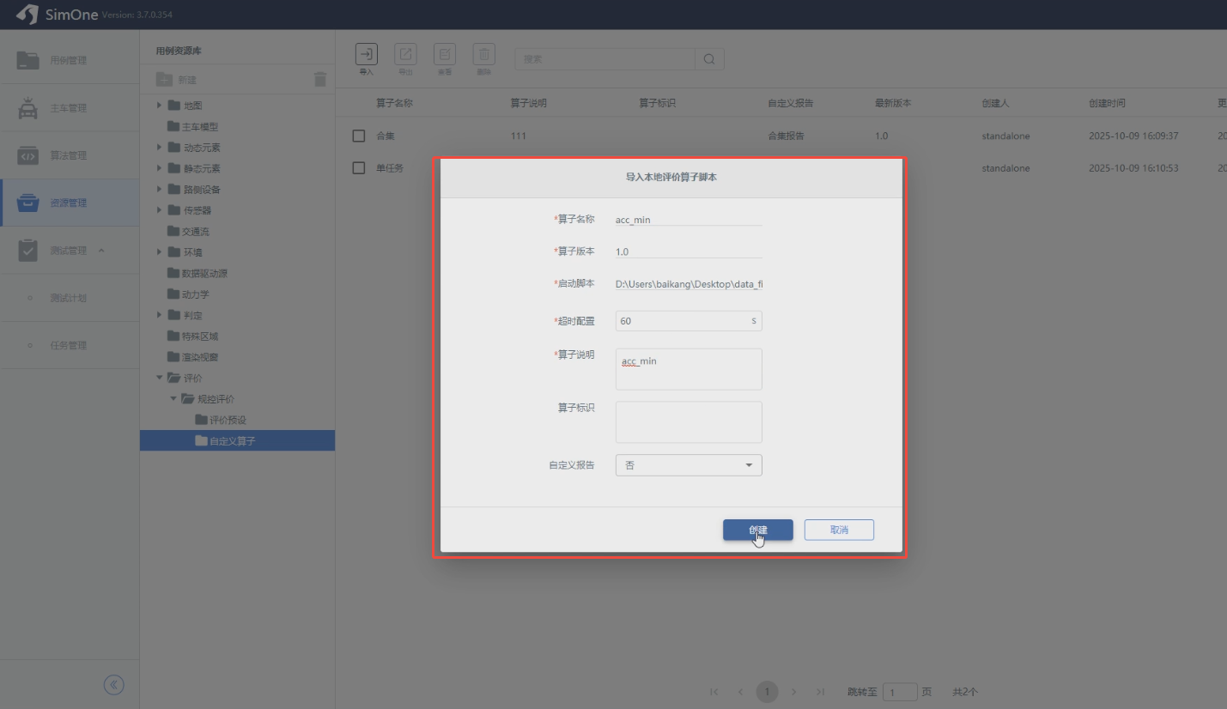
Task: Open 主车管理 from the sidebar
Action: click(70, 108)
